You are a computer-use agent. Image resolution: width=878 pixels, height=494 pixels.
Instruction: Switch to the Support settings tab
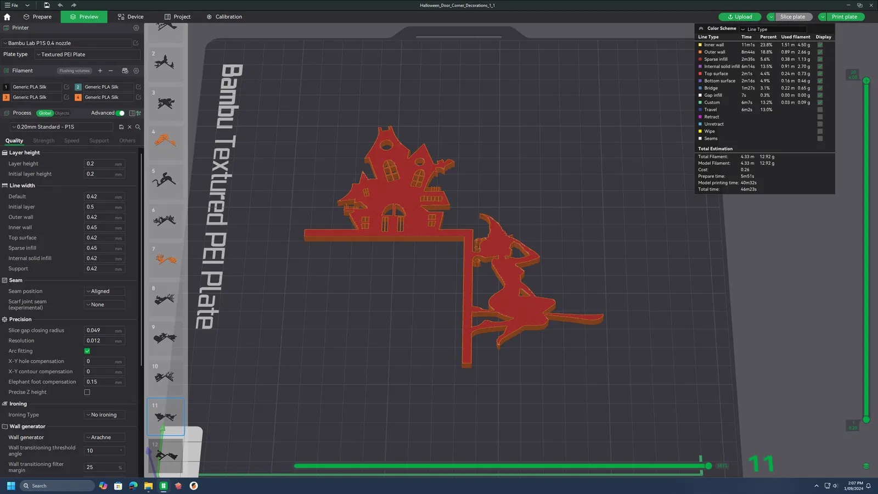pyautogui.click(x=99, y=141)
